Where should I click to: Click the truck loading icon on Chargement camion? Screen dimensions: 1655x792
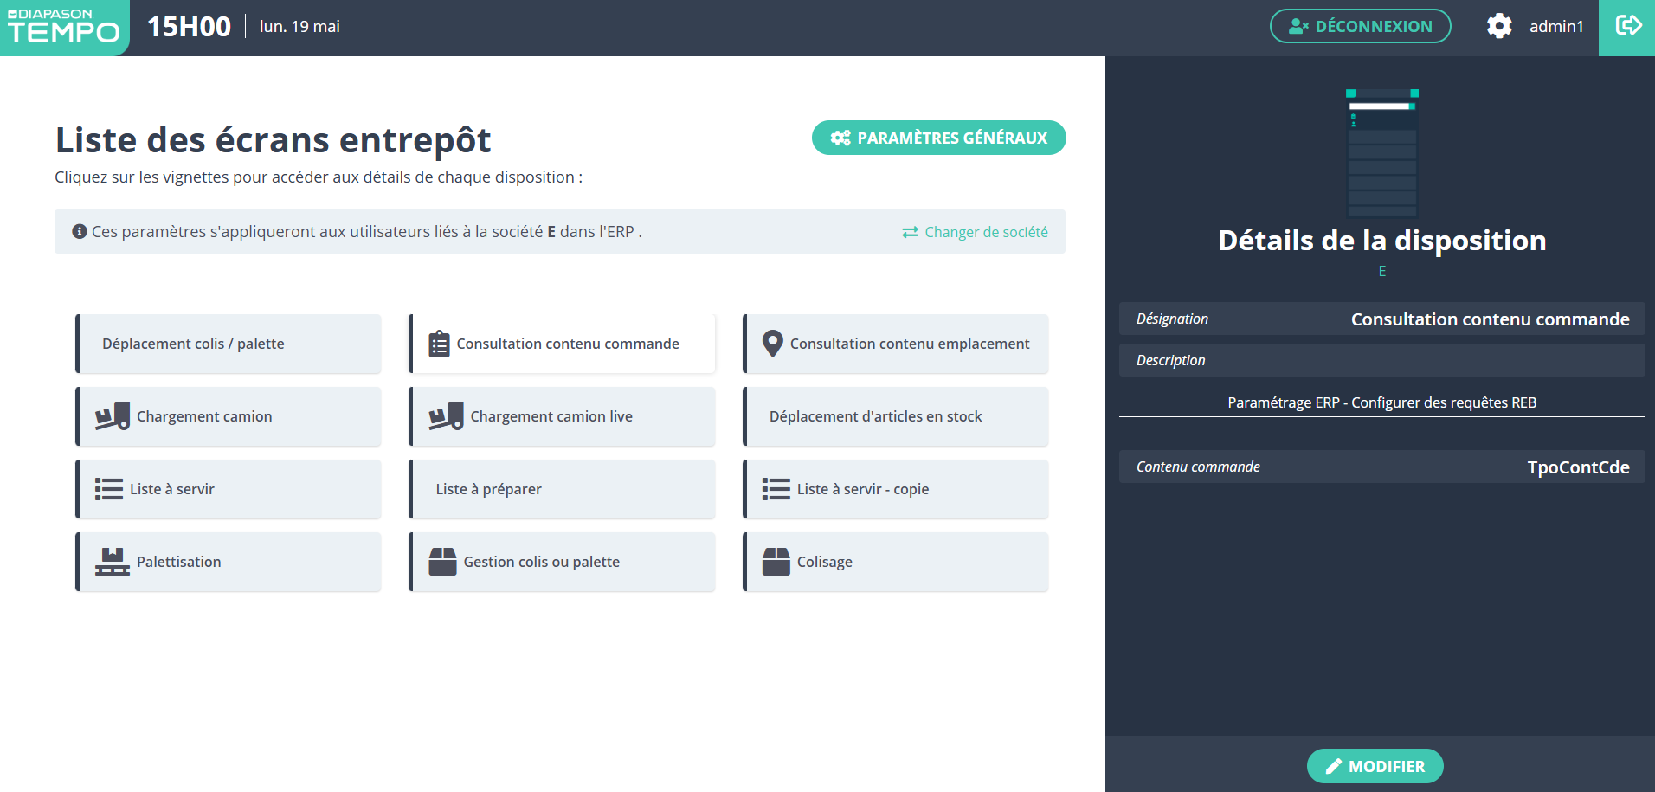click(113, 416)
